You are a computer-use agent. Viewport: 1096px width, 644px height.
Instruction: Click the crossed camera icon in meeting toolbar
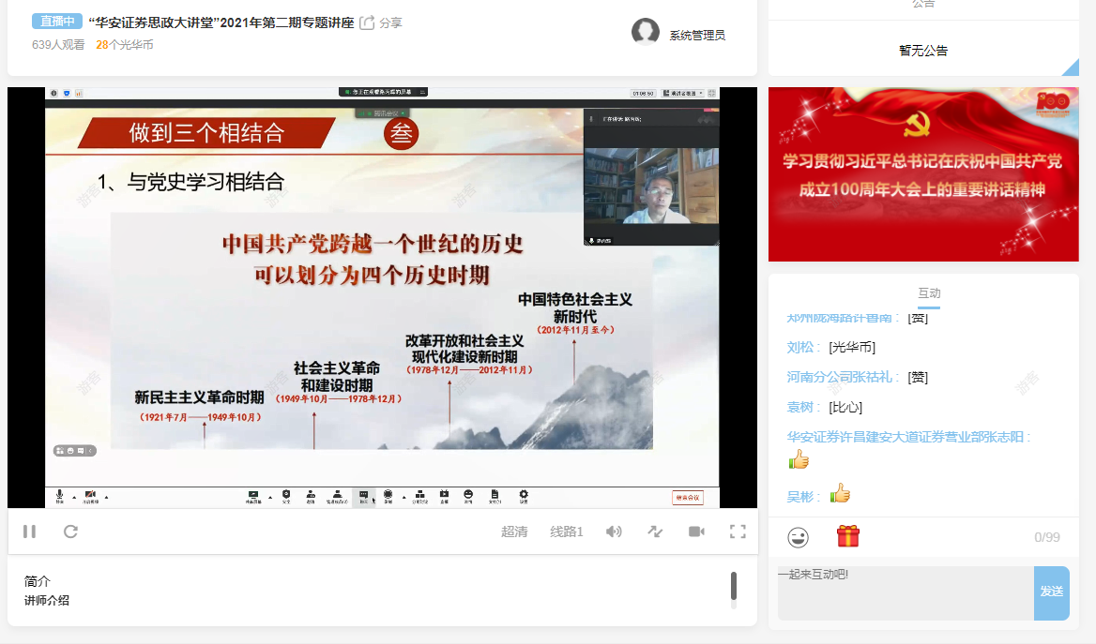(x=90, y=496)
